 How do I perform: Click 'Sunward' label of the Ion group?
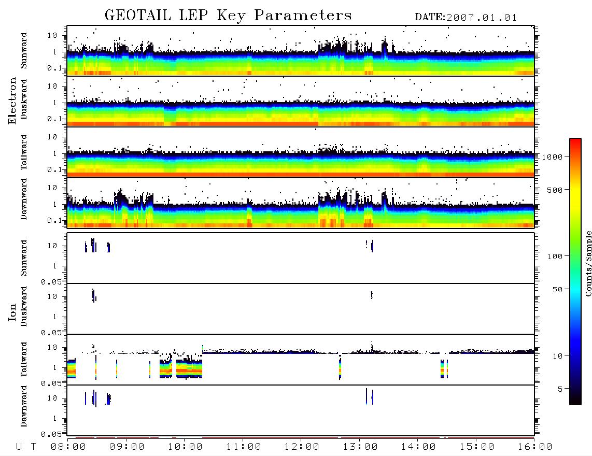(x=24, y=258)
